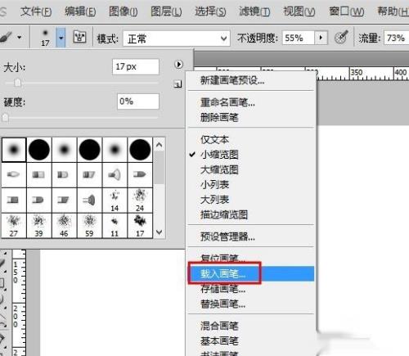Click the 硬度 hardness slider handle

[5, 118]
